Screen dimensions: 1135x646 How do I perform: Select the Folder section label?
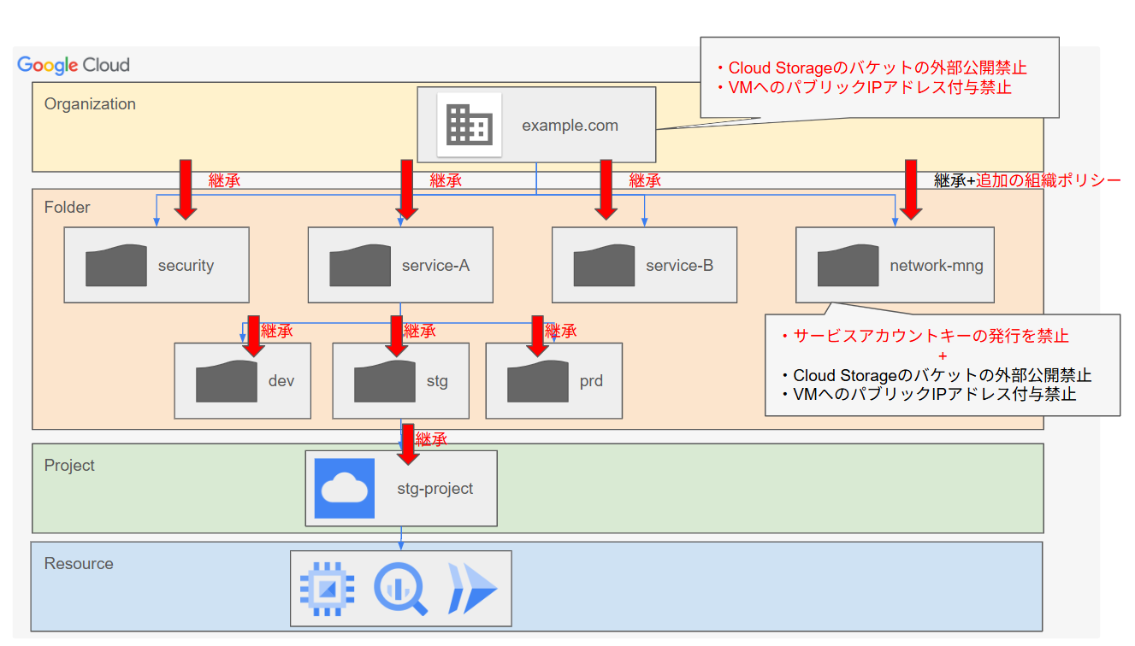pyautogui.click(x=67, y=208)
